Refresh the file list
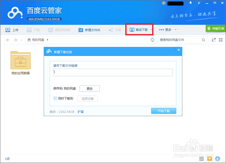 tap(152, 40)
